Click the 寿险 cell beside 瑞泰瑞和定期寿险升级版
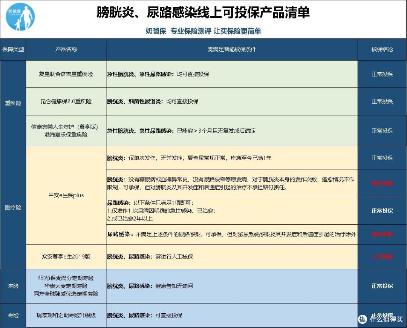407x328 pixels. point(13,315)
